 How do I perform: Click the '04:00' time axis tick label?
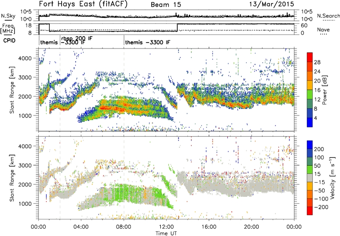tap(81, 227)
